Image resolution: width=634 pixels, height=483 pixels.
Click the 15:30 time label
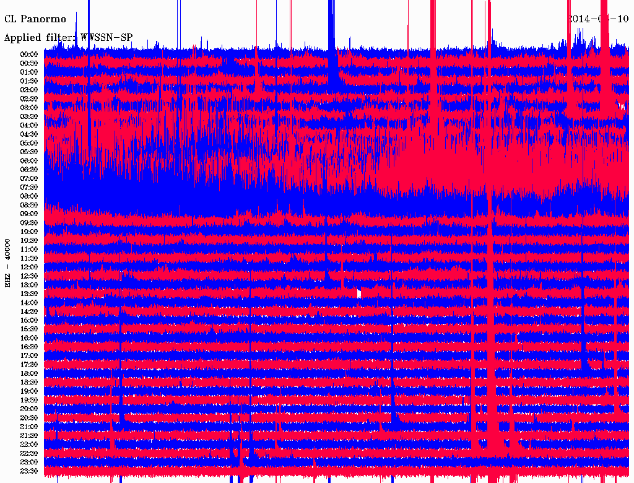[x=29, y=329]
